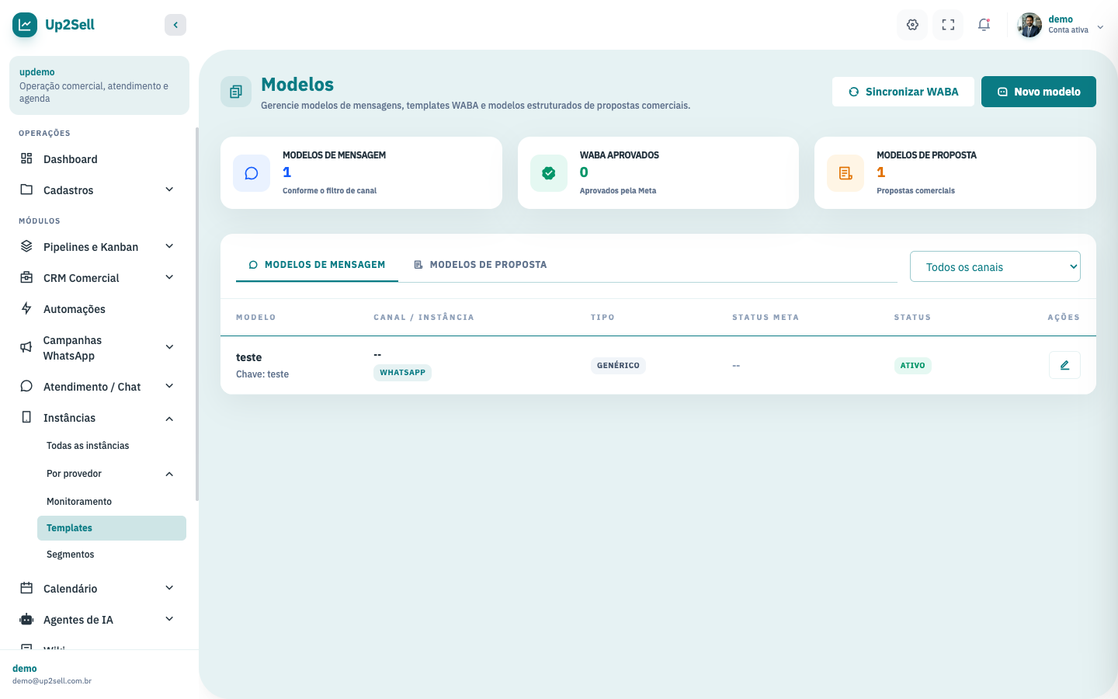
Task: Click the Novo modelo button
Action: 1039,92
